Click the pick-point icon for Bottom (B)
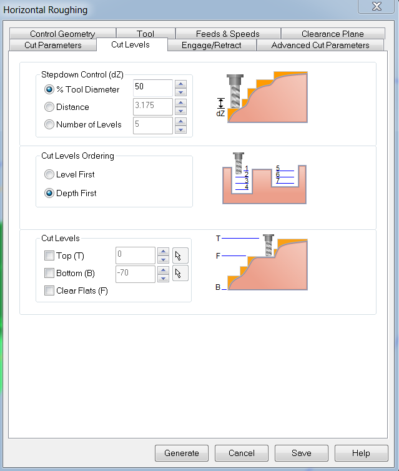 click(x=180, y=273)
